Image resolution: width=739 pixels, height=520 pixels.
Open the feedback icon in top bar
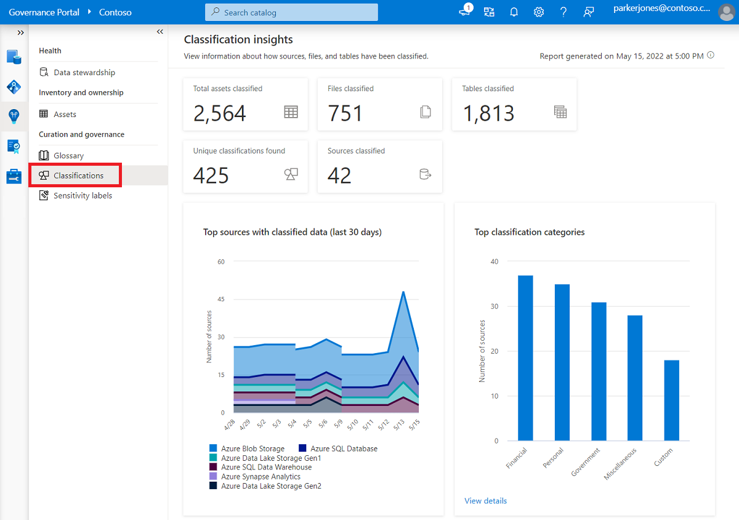588,12
